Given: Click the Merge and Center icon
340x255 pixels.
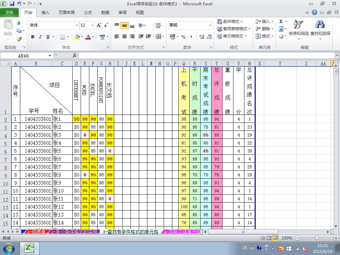Looking at the screenshot, I should [x=158, y=37].
